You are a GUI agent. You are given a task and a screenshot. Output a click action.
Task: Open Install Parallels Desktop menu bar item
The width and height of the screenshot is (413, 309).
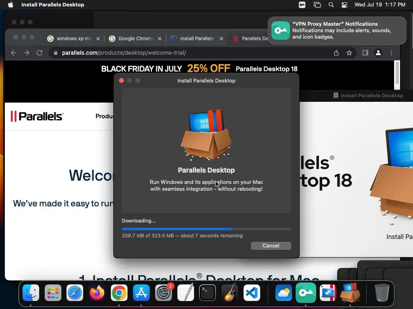coord(53,5)
